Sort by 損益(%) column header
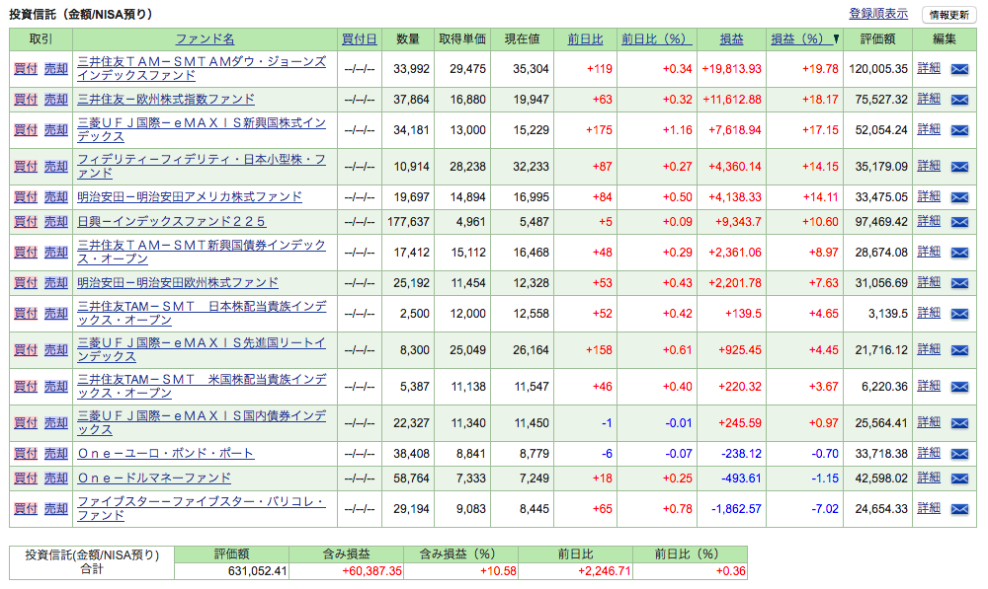The height and width of the screenshot is (589, 988). tap(800, 39)
